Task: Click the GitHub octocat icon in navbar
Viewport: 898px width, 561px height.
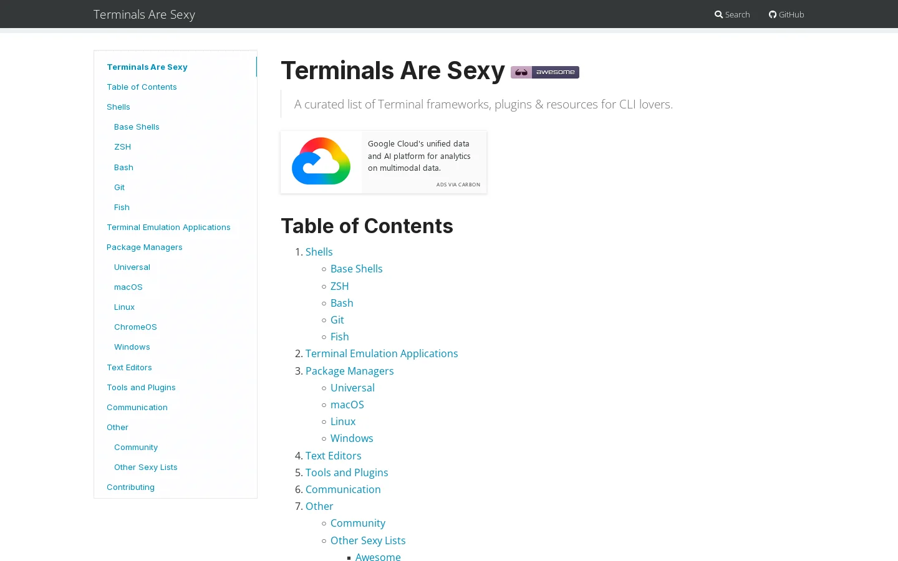Action: (773, 14)
